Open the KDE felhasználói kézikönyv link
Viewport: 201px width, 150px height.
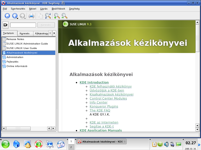click(x=111, y=86)
